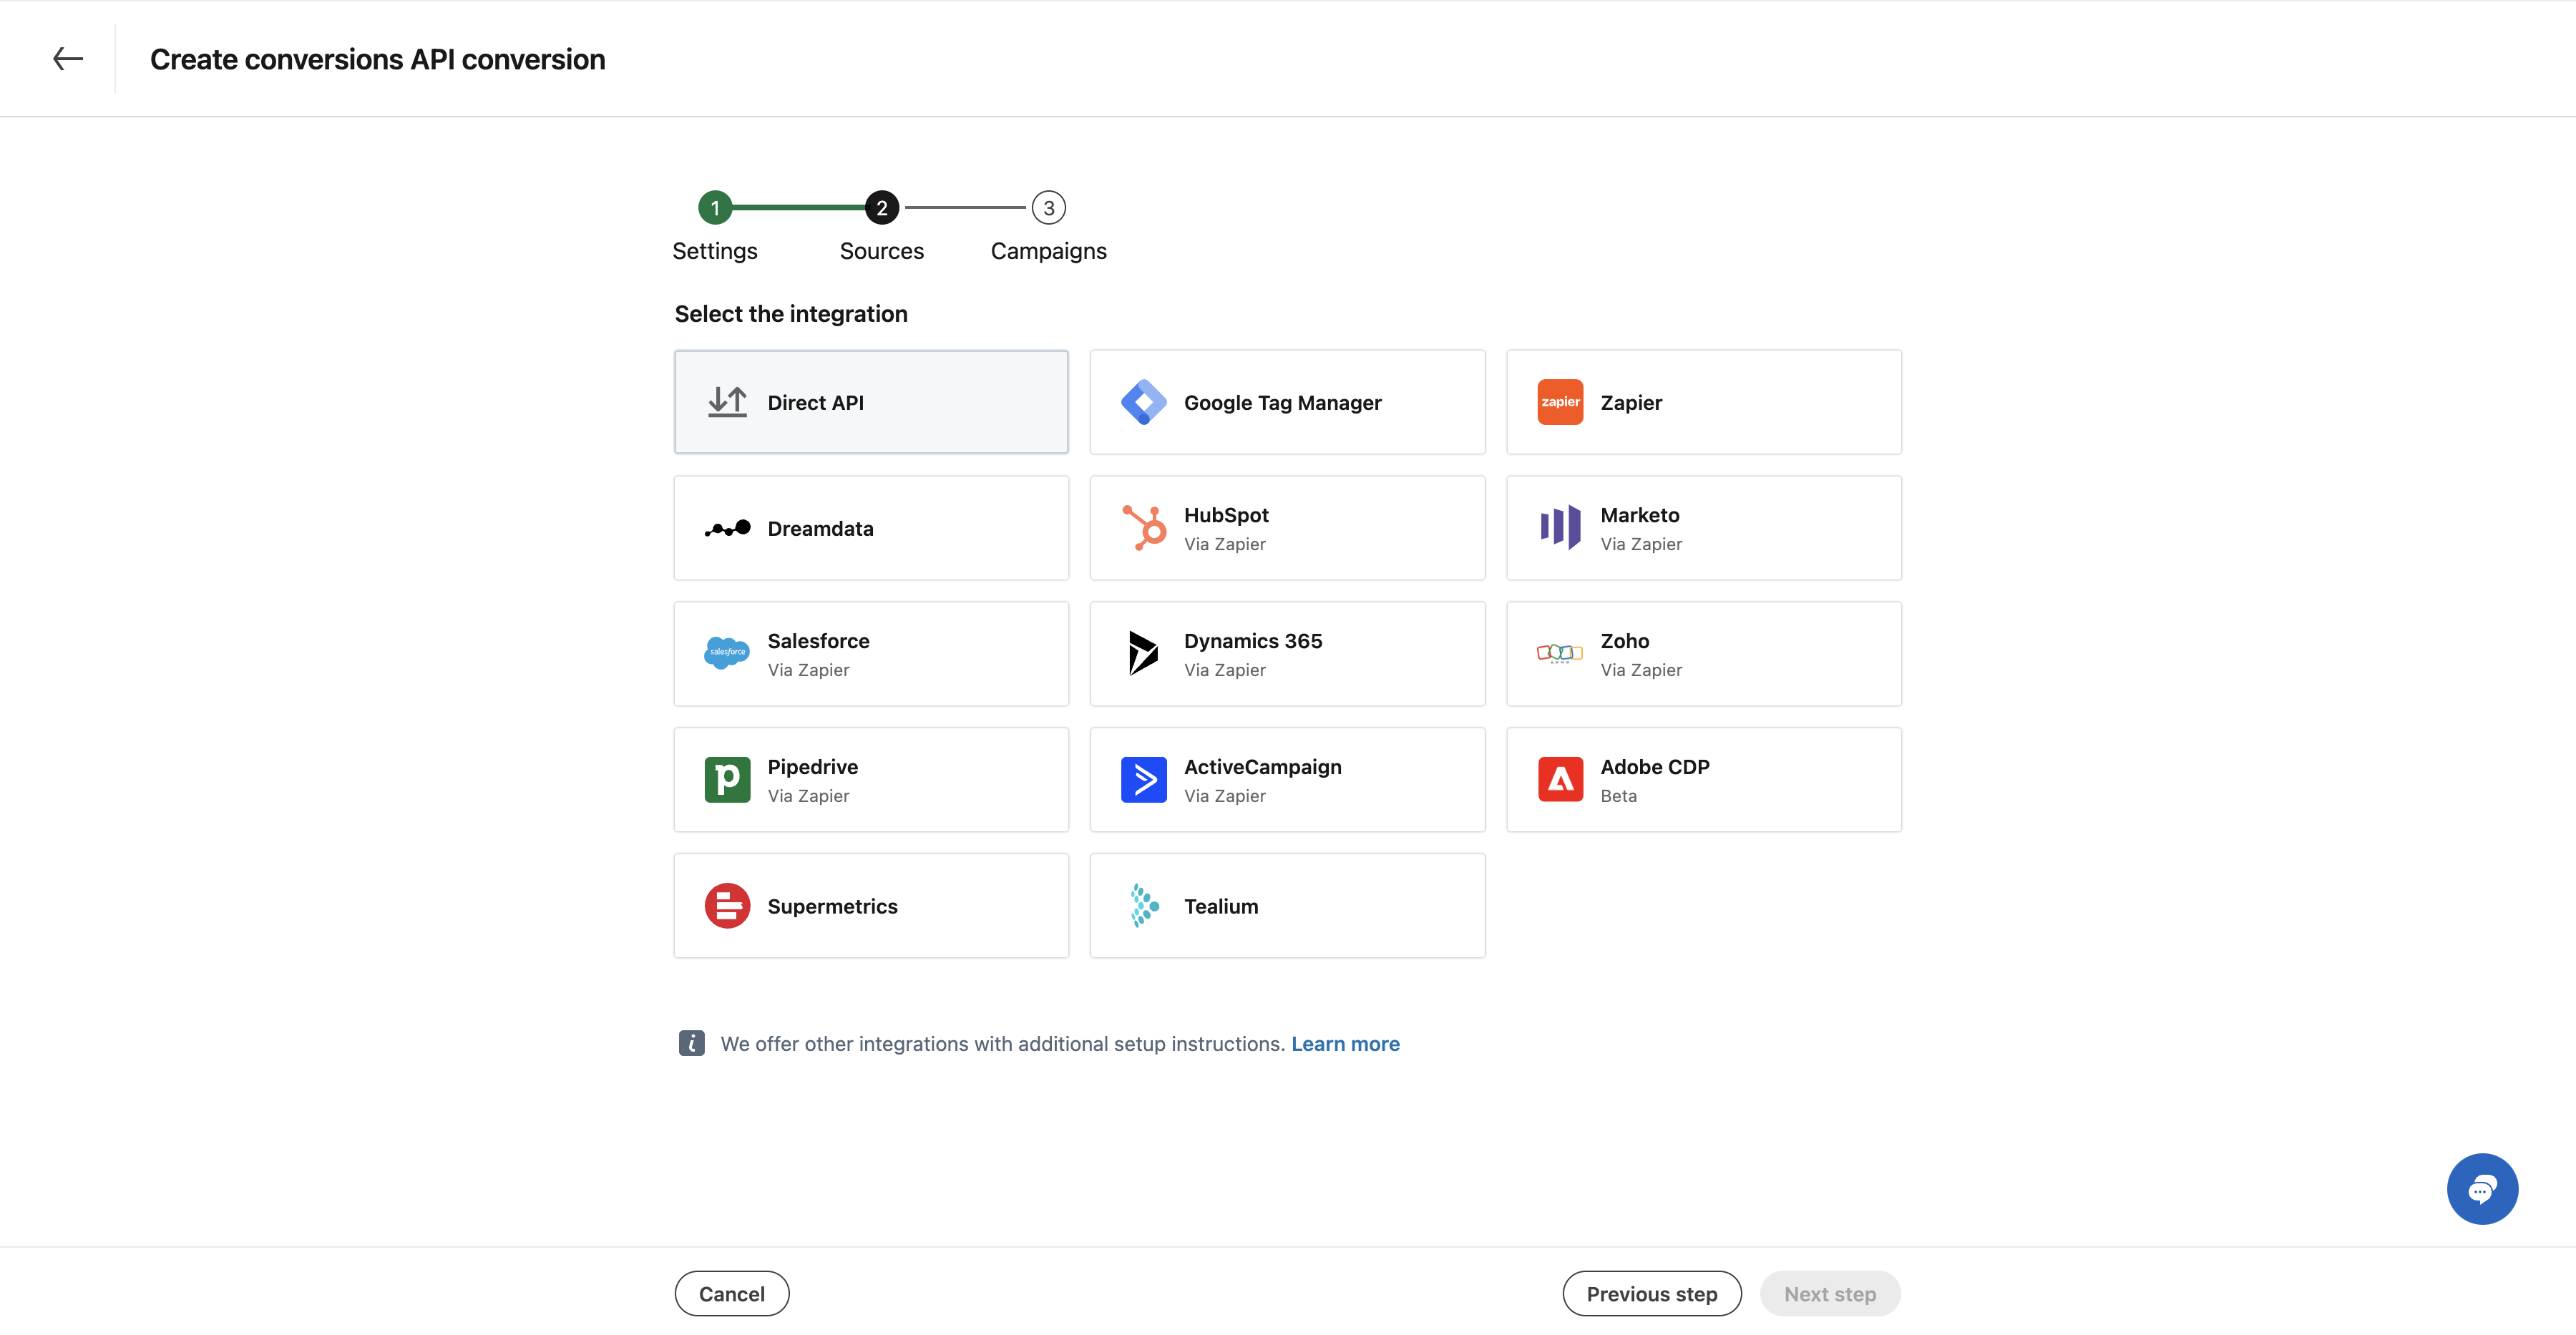Select the red Adobe CDP icon

click(x=1559, y=779)
